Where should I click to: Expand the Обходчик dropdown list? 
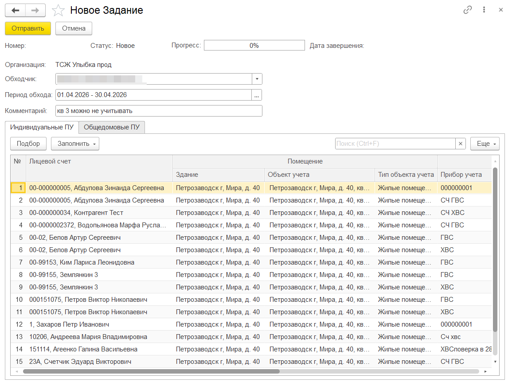coord(257,79)
